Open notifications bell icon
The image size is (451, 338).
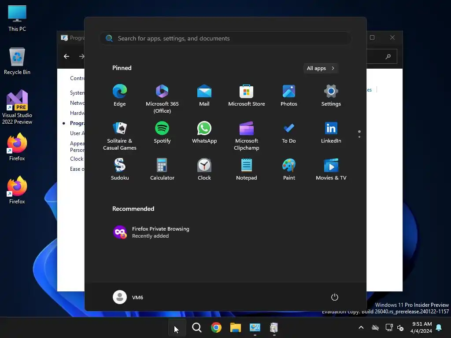(439, 327)
